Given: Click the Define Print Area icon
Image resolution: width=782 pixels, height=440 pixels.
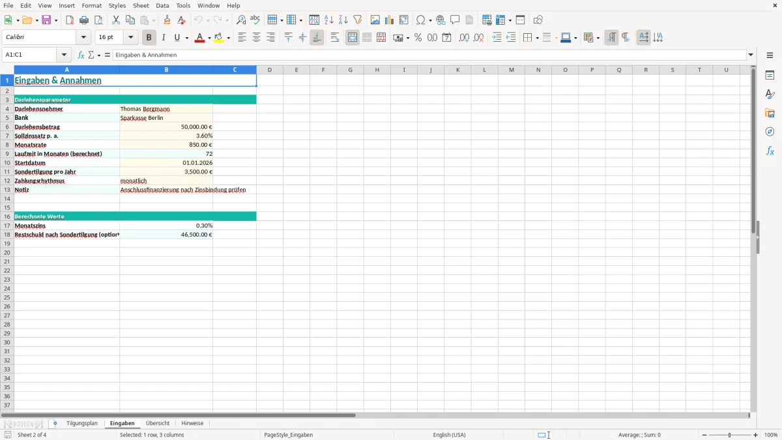Looking at the screenshot, I should (x=487, y=20).
